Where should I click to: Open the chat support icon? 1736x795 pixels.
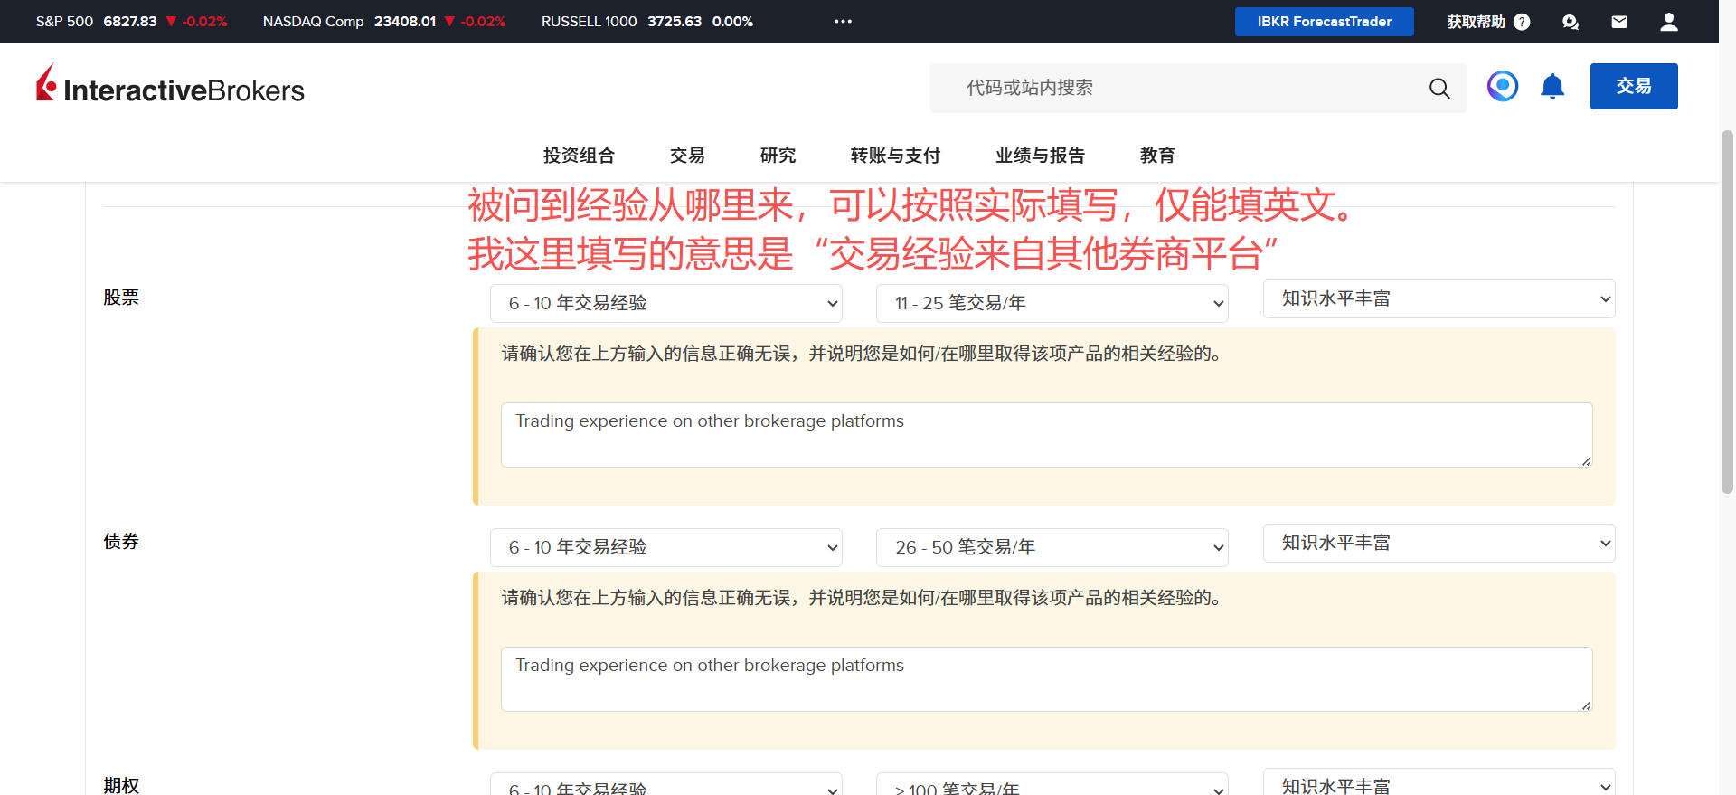1571,22
